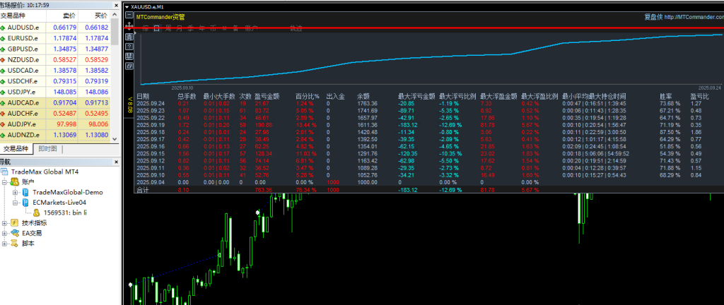Click the AUDUSD.e symbol arrow icon
The width and height of the screenshot is (724, 305).
(x=5, y=27)
